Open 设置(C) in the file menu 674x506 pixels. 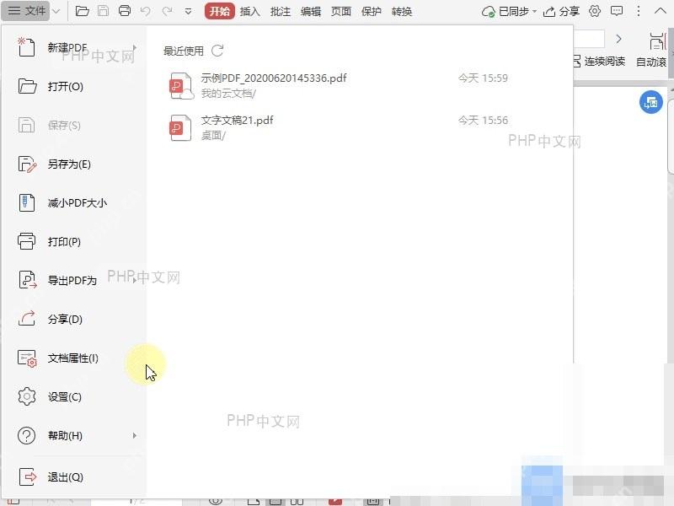coord(74,396)
